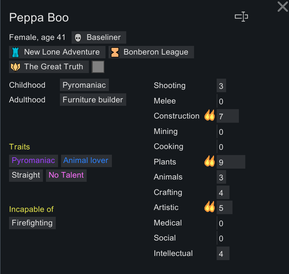Click the Straight trait tag

tap(26, 175)
